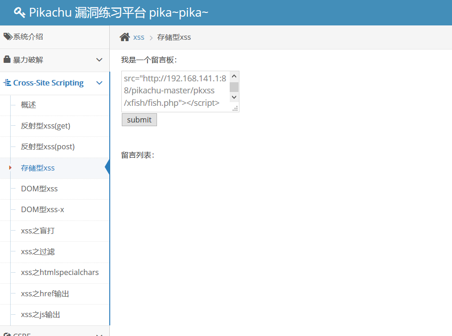Go home via the breadcrumb house icon

click(125, 37)
